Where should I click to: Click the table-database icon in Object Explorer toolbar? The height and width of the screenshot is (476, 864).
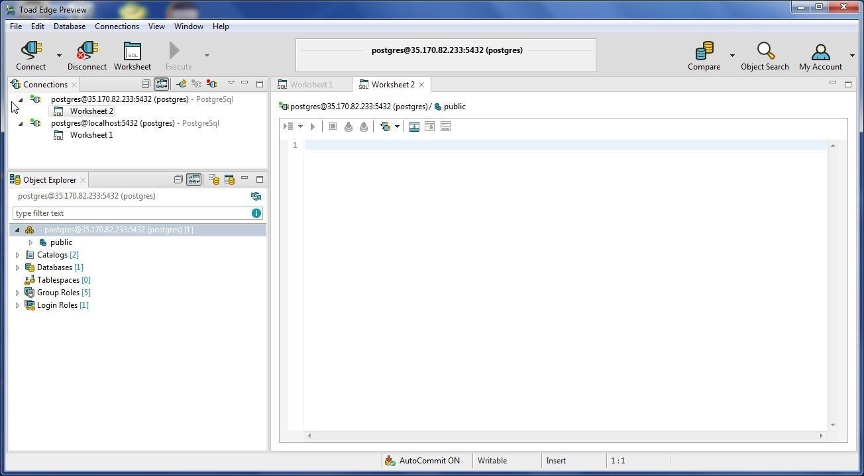coord(229,179)
